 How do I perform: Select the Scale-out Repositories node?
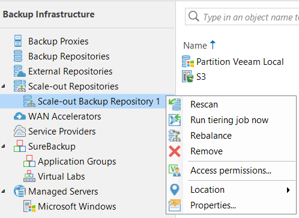[73, 86]
